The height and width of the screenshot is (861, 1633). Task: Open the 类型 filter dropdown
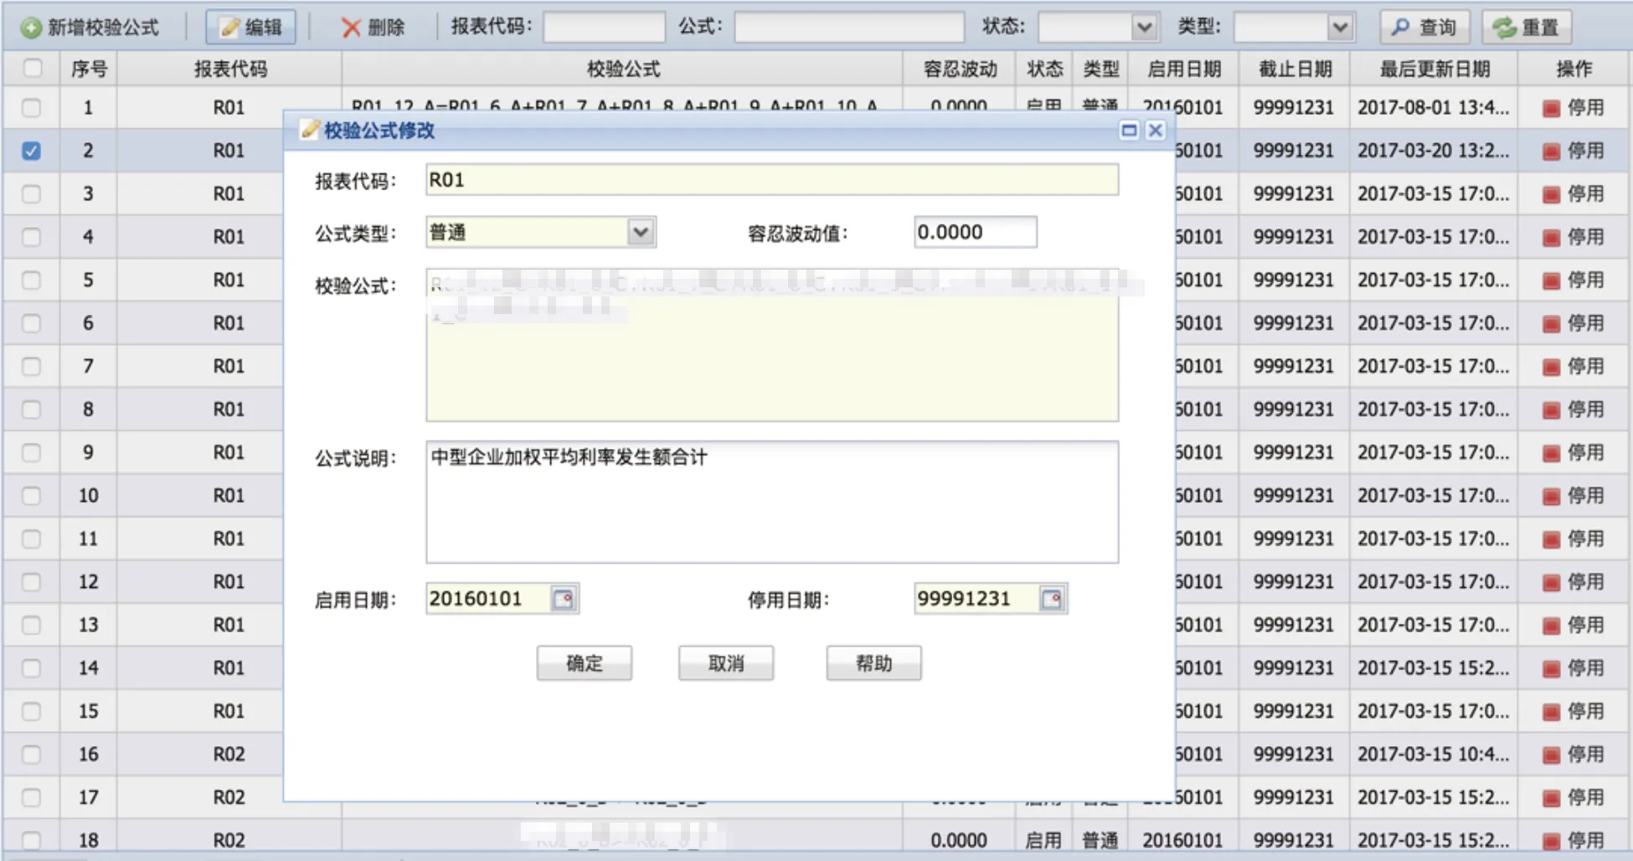pos(1340,28)
